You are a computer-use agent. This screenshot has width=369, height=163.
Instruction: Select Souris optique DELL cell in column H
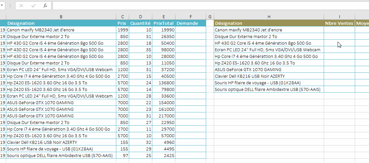(269, 89)
